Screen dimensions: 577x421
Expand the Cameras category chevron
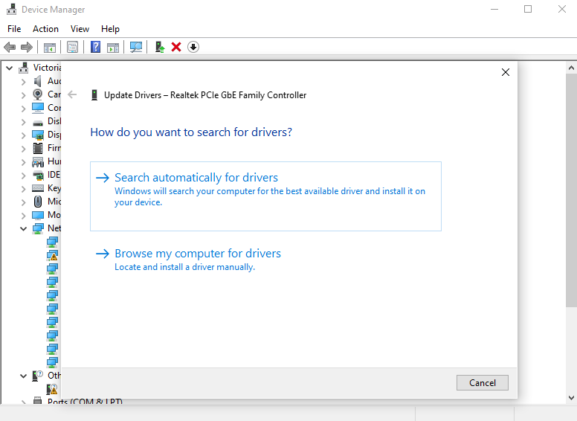(x=24, y=95)
